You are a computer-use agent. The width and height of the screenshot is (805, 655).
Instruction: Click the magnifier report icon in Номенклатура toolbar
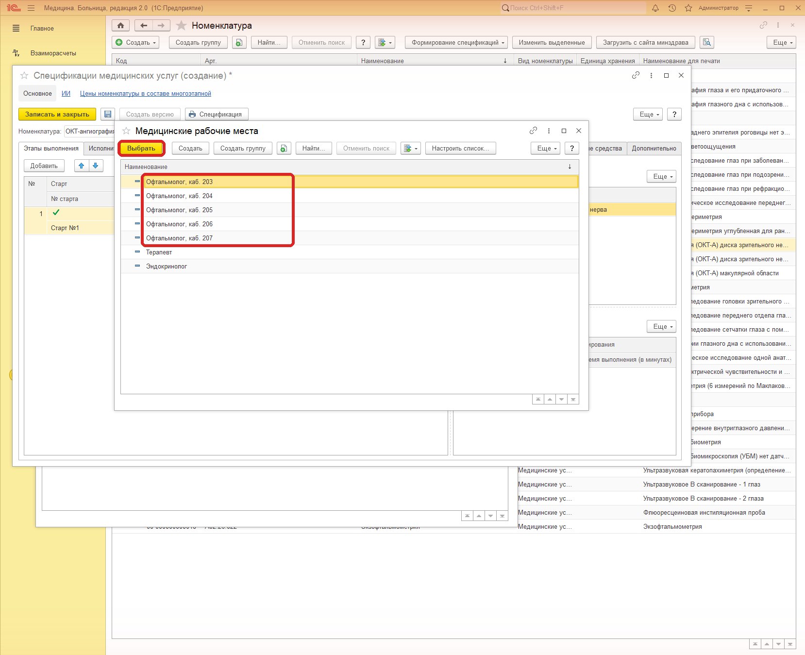(707, 42)
